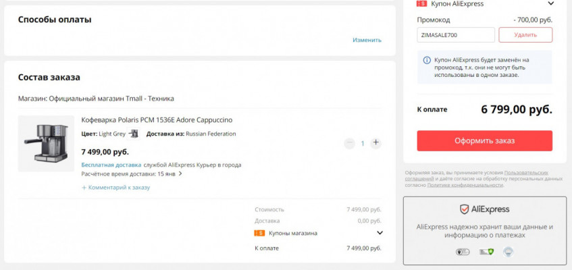
Task: Decrease item quantity with minus button
Action: (349, 143)
